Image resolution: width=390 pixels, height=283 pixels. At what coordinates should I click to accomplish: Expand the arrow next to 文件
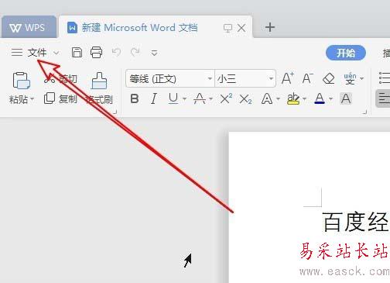pyautogui.click(x=56, y=53)
